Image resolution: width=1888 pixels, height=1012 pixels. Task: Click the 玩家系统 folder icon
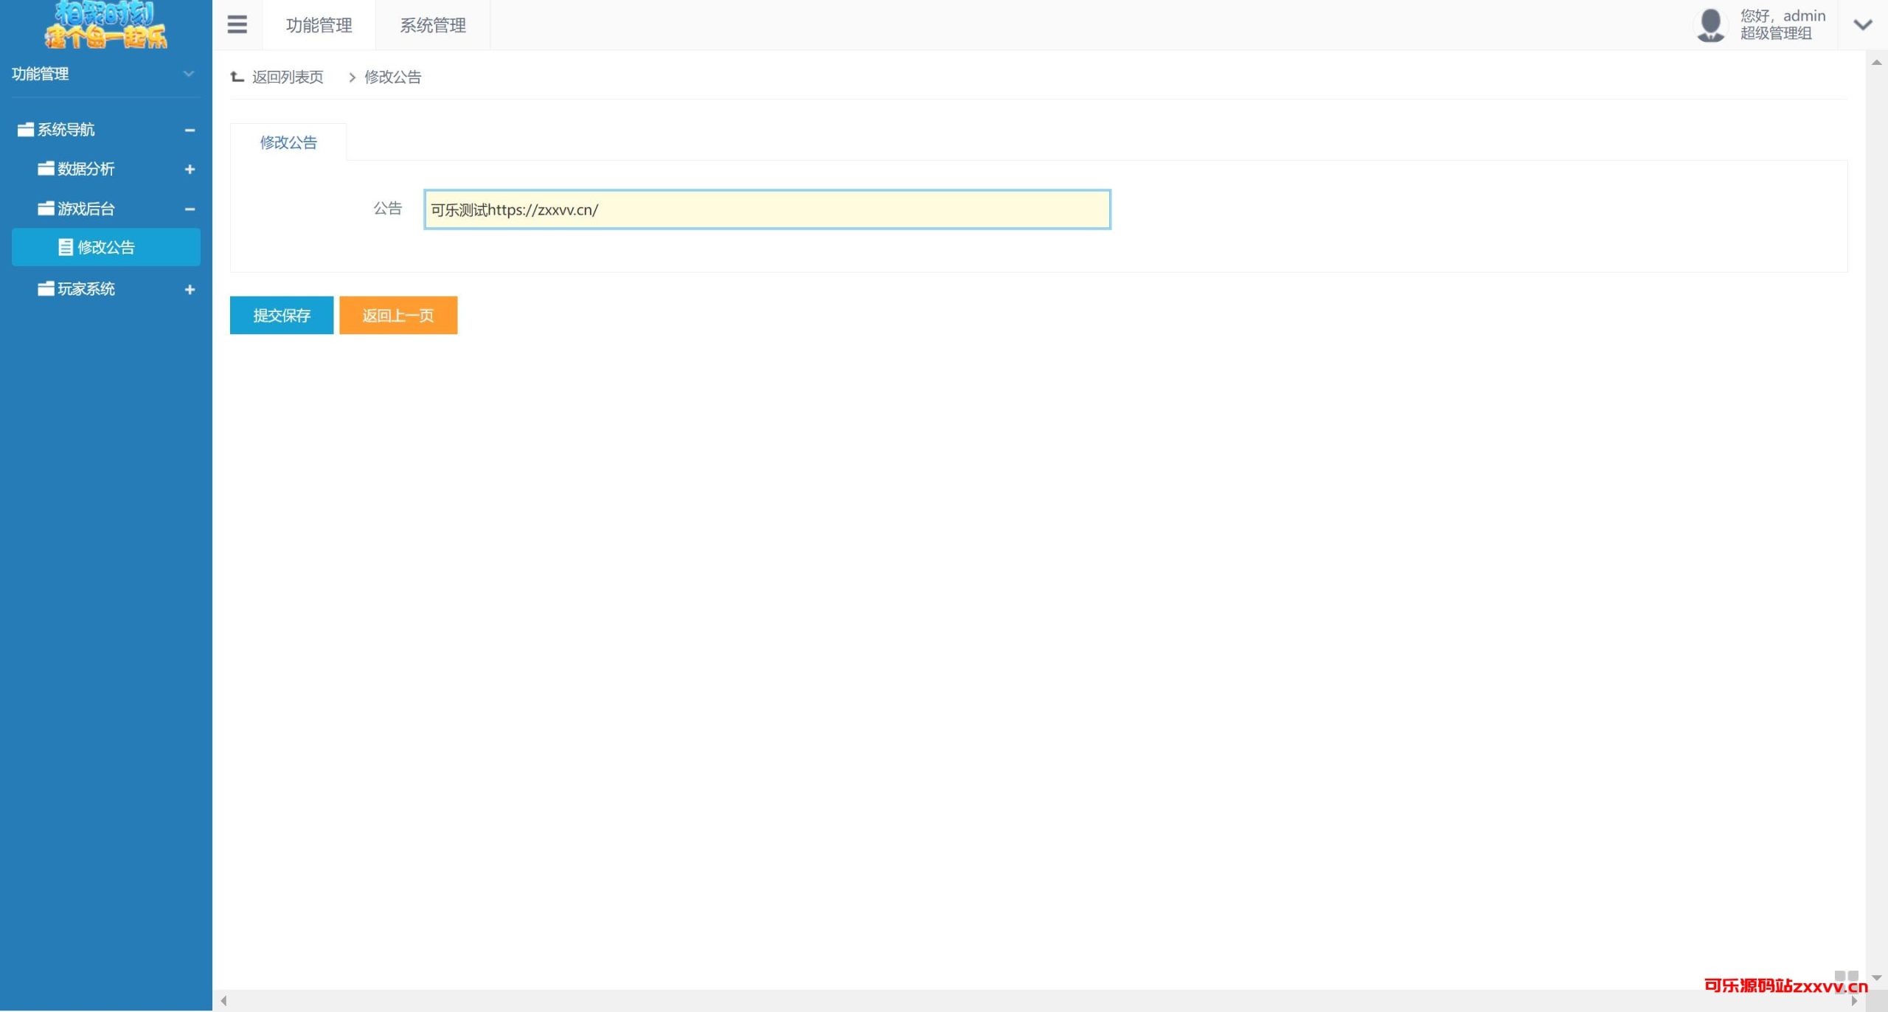(x=46, y=289)
